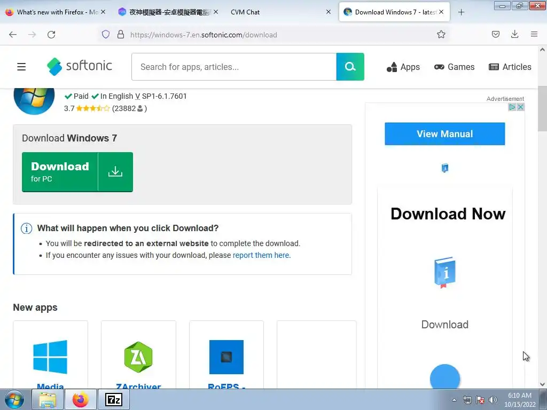This screenshot has height=410, width=547.
Task: Open the Firefox application menu
Action: tap(534, 34)
